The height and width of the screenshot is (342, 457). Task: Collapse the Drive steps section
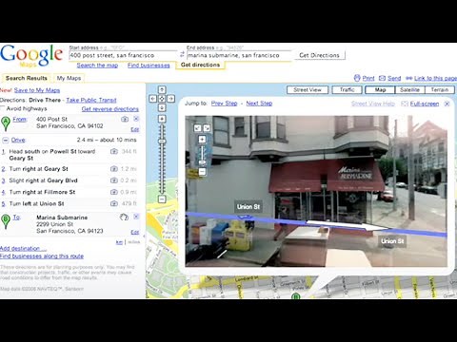coord(6,140)
